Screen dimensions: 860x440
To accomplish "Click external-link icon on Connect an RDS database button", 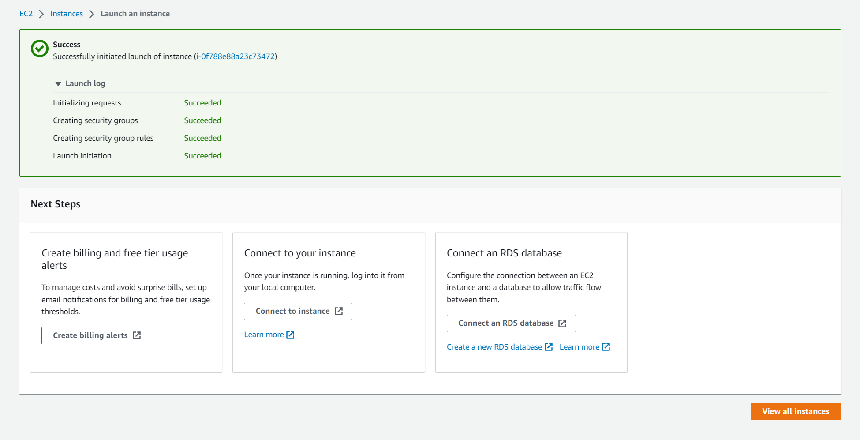I will point(562,323).
